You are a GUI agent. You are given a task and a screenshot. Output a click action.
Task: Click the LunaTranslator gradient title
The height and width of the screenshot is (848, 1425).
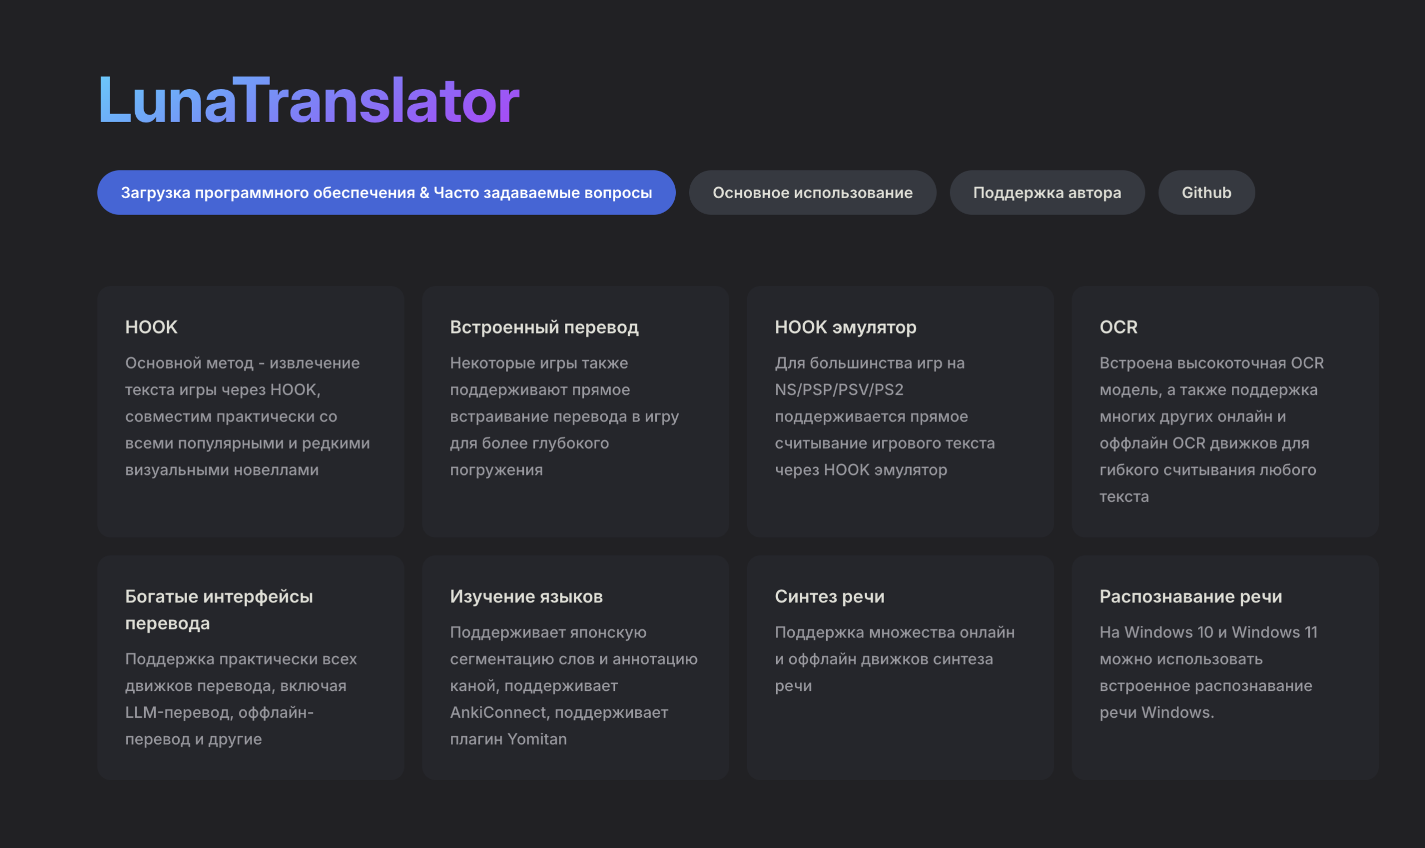308,101
